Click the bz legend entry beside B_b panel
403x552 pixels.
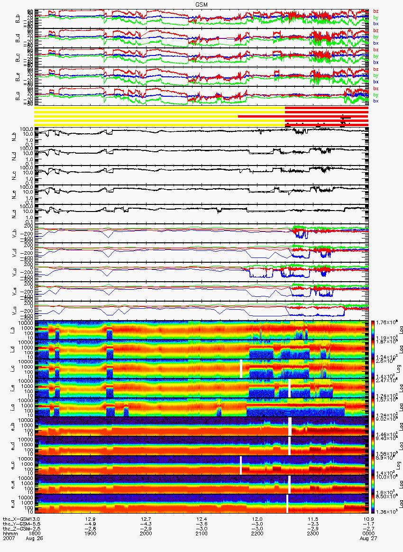376,11
